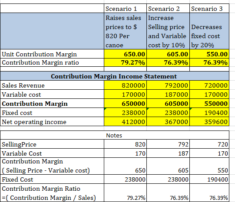Select the 550000 contribution margin cell
Image resolution: width=235 pixels, height=202 pixels.
(209, 104)
